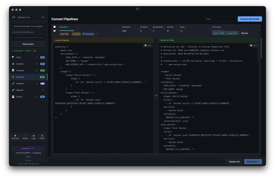Click the arrow between the code panes
This screenshot has width=275, height=178.
click(x=156, y=96)
